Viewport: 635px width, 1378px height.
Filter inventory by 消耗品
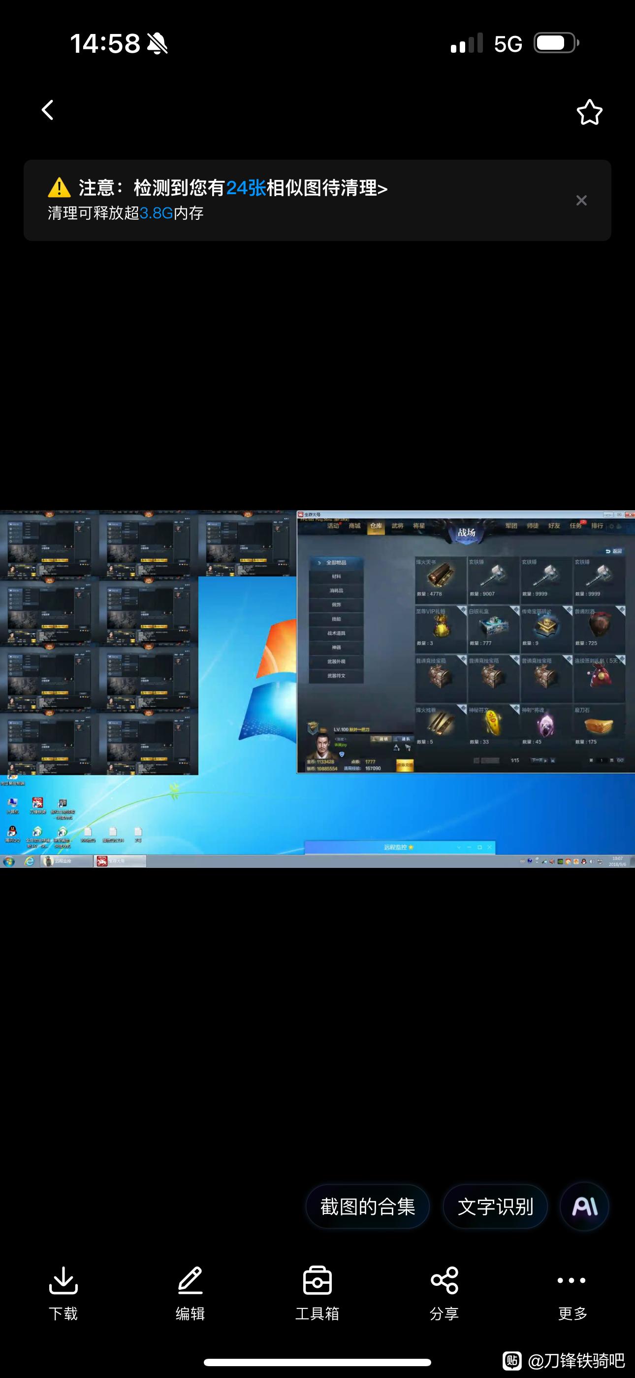click(x=336, y=590)
